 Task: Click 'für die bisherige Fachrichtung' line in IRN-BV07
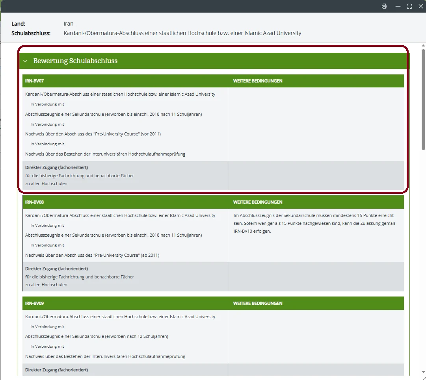click(x=80, y=176)
